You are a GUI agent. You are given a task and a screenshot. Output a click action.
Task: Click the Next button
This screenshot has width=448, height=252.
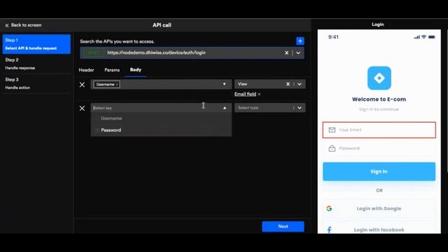pyautogui.click(x=283, y=226)
